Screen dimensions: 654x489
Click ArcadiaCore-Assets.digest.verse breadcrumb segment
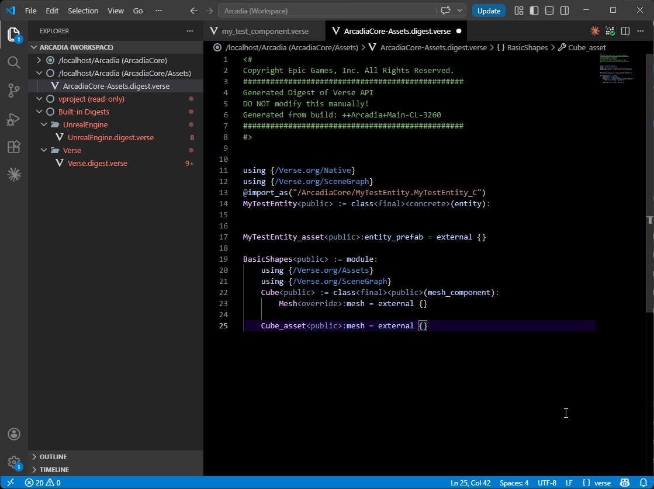click(433, 47)
